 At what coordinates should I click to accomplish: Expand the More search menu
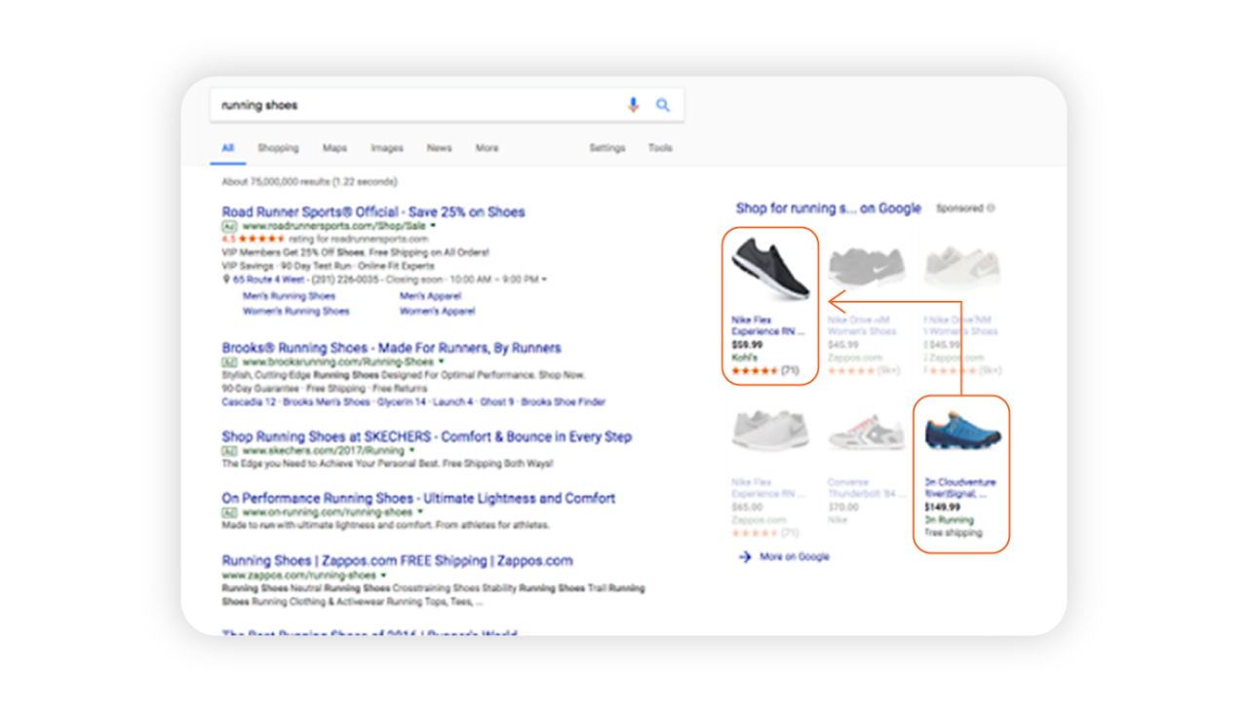(x=487, y=148)
